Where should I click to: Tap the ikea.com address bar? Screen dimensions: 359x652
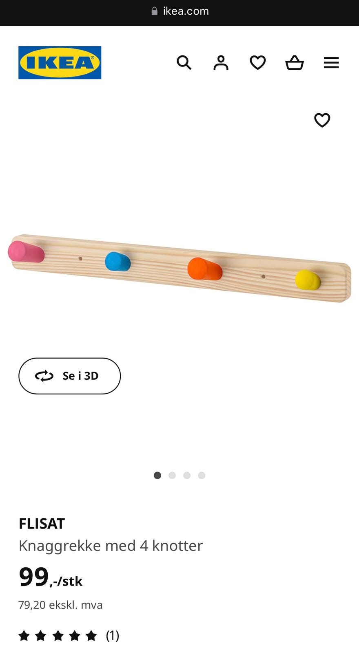179,11
